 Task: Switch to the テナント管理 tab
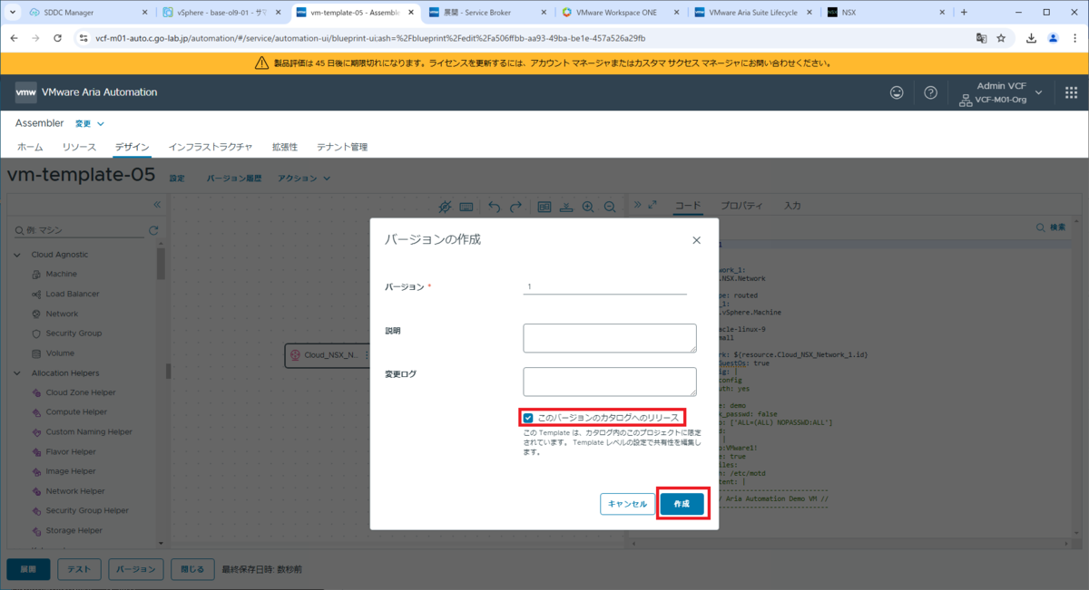click(x=342, y=147)
